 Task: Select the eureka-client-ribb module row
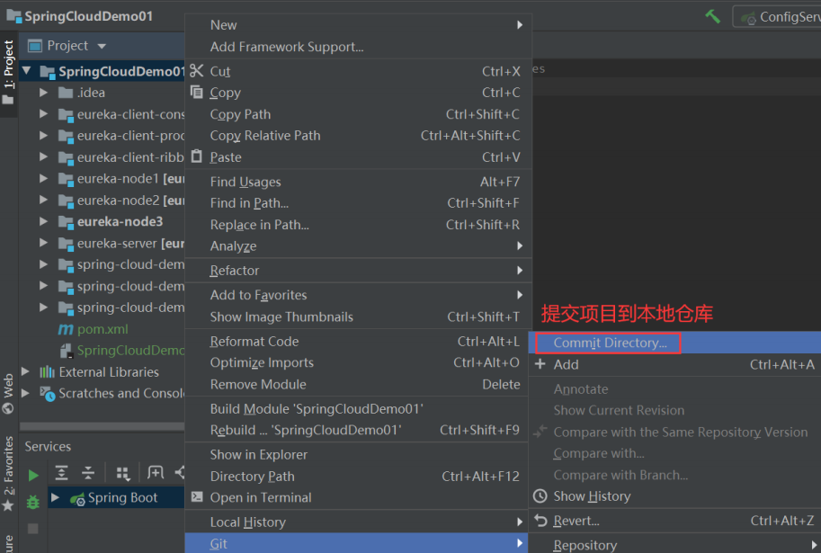(x=103, y=157)
